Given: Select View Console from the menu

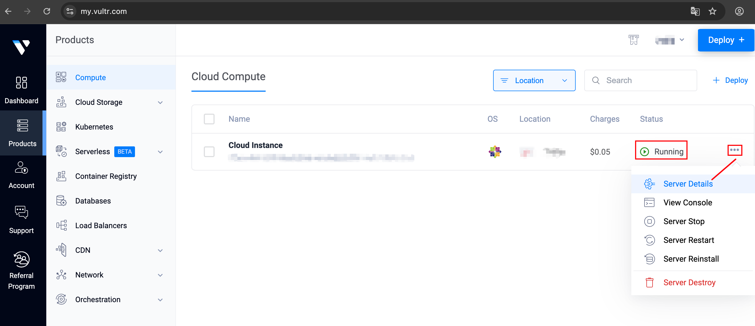Looking at the screenshot, I should click(688, 202).
